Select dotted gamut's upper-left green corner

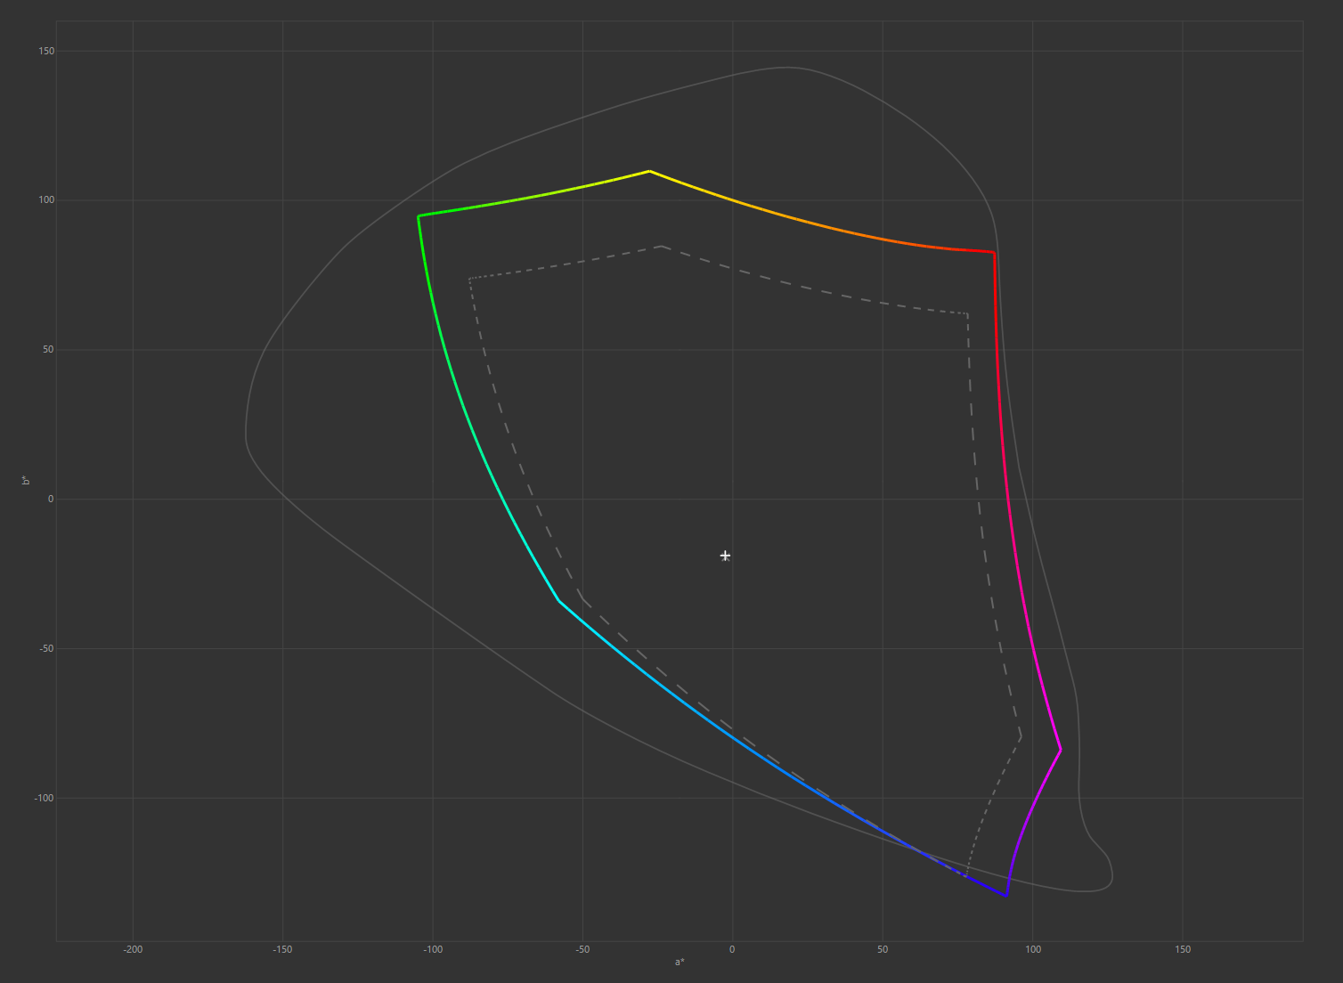(469, 279)
